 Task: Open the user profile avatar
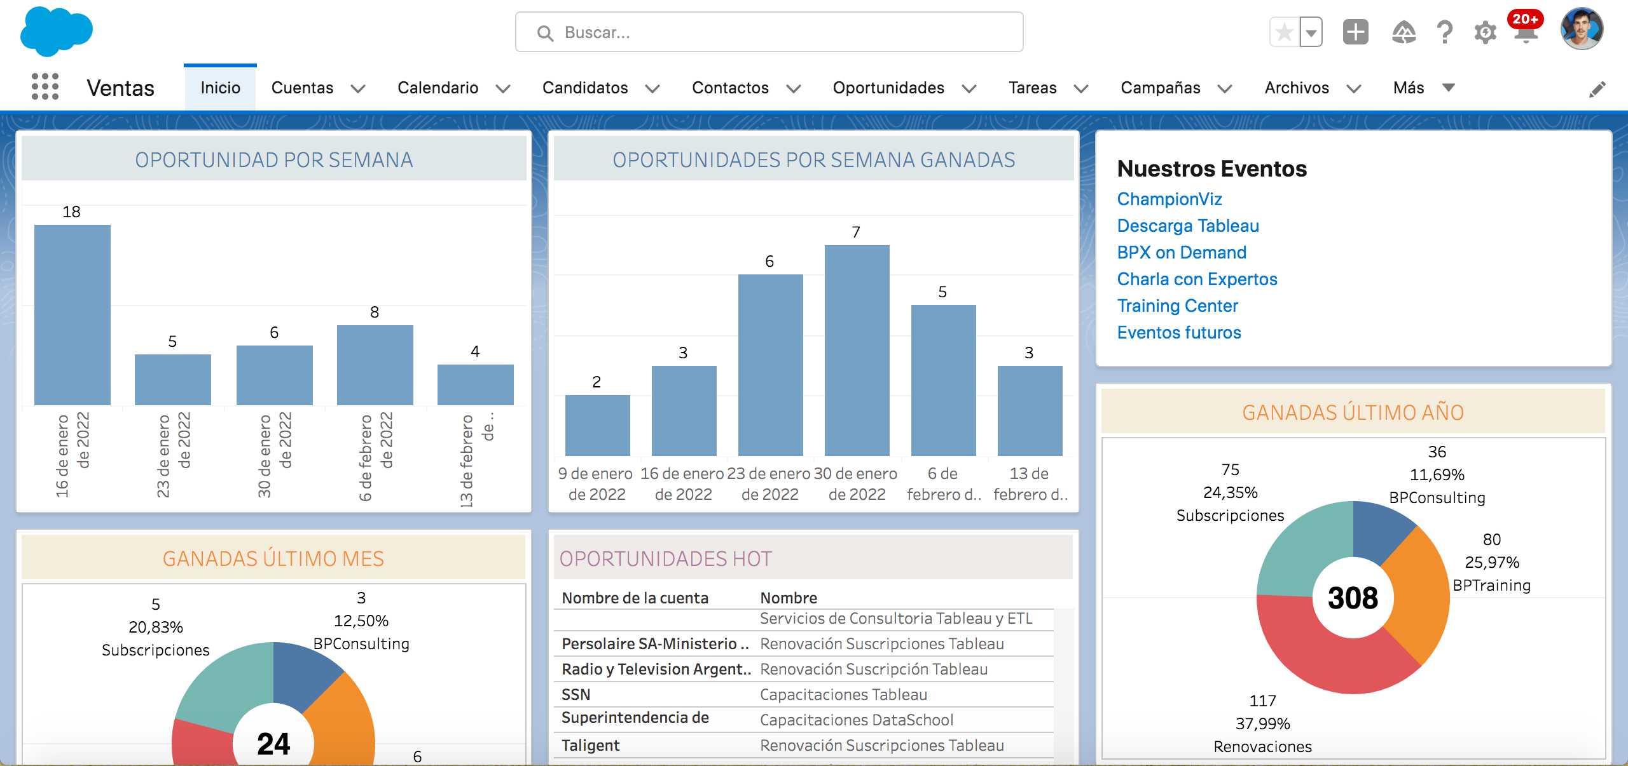[1582, 29]
